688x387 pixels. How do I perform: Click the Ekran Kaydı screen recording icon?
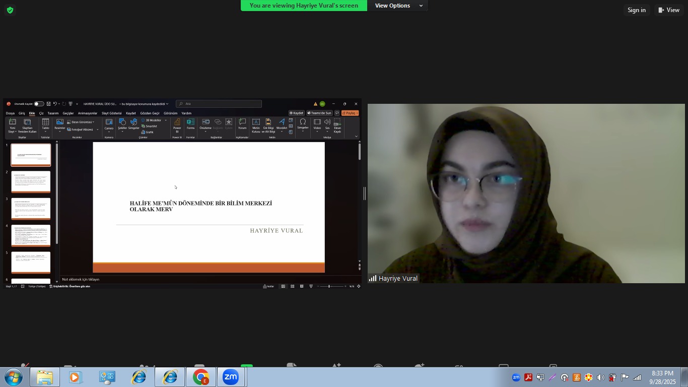(337, 125)
